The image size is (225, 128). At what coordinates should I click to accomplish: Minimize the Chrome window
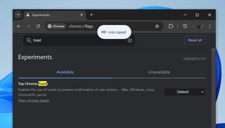[x=185, y=15]
